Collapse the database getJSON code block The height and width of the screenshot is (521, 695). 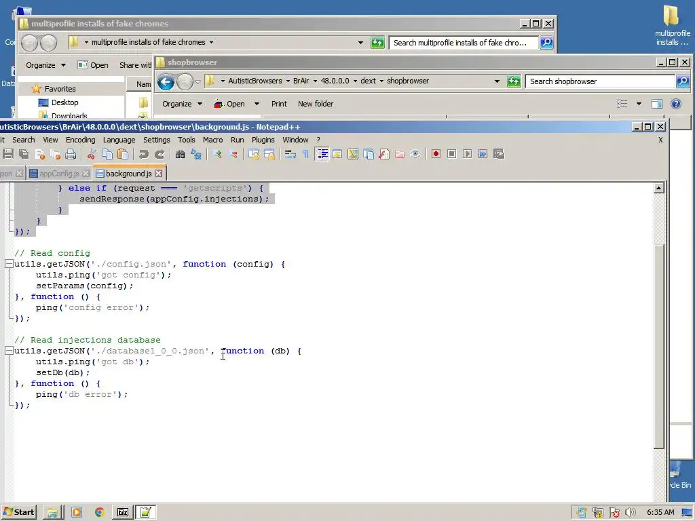click(8, 351)
